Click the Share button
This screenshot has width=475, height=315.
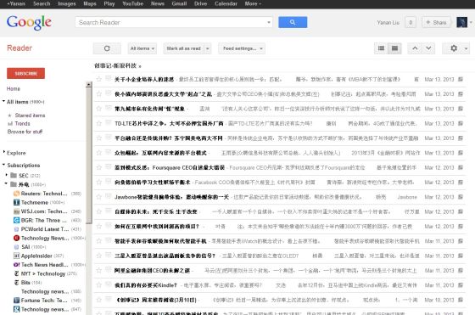click(436, 22)
